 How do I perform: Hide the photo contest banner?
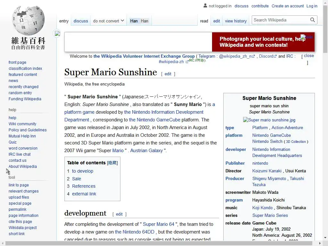click(x=307, y=37)
